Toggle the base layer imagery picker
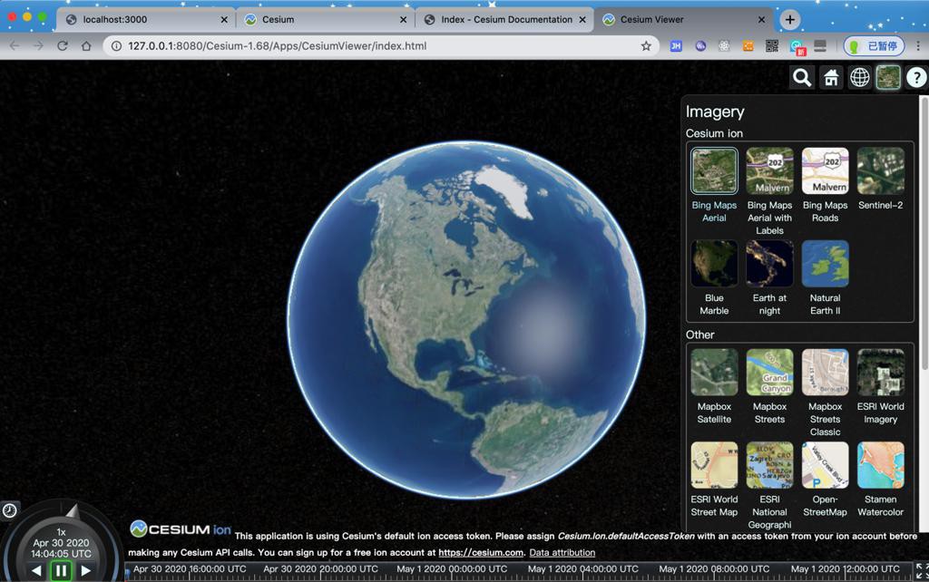Viewport: 929px width, 582px height. click(x=888, y=78)
